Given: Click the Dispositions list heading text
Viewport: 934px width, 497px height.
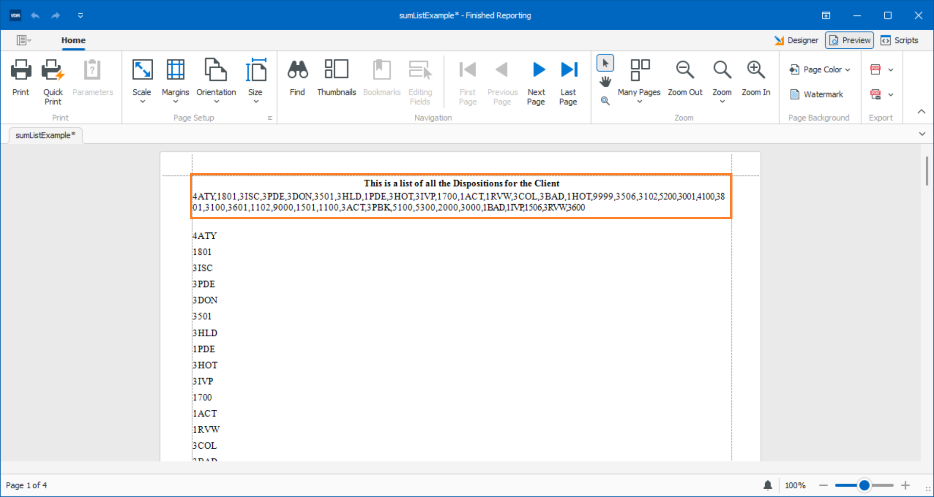Looking at the screenshot, I should pyautogui.click(x=462, y=183).
